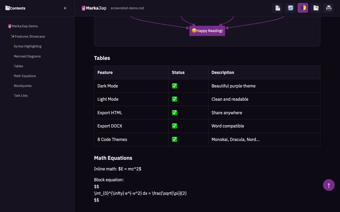
Task: Open Math Equations from the contents list
Action: [25, 76]
